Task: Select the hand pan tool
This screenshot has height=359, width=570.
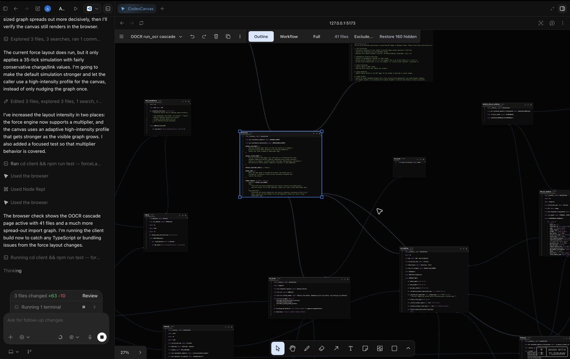Action: pos(293,348)
